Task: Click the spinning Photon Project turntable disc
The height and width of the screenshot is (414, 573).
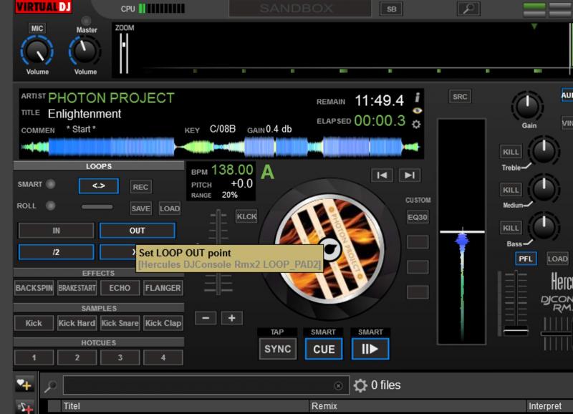Action: (x=330, y=249)
